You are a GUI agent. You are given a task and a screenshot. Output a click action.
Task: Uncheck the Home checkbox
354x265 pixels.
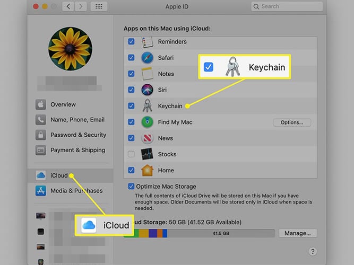[x=131, y=170]
